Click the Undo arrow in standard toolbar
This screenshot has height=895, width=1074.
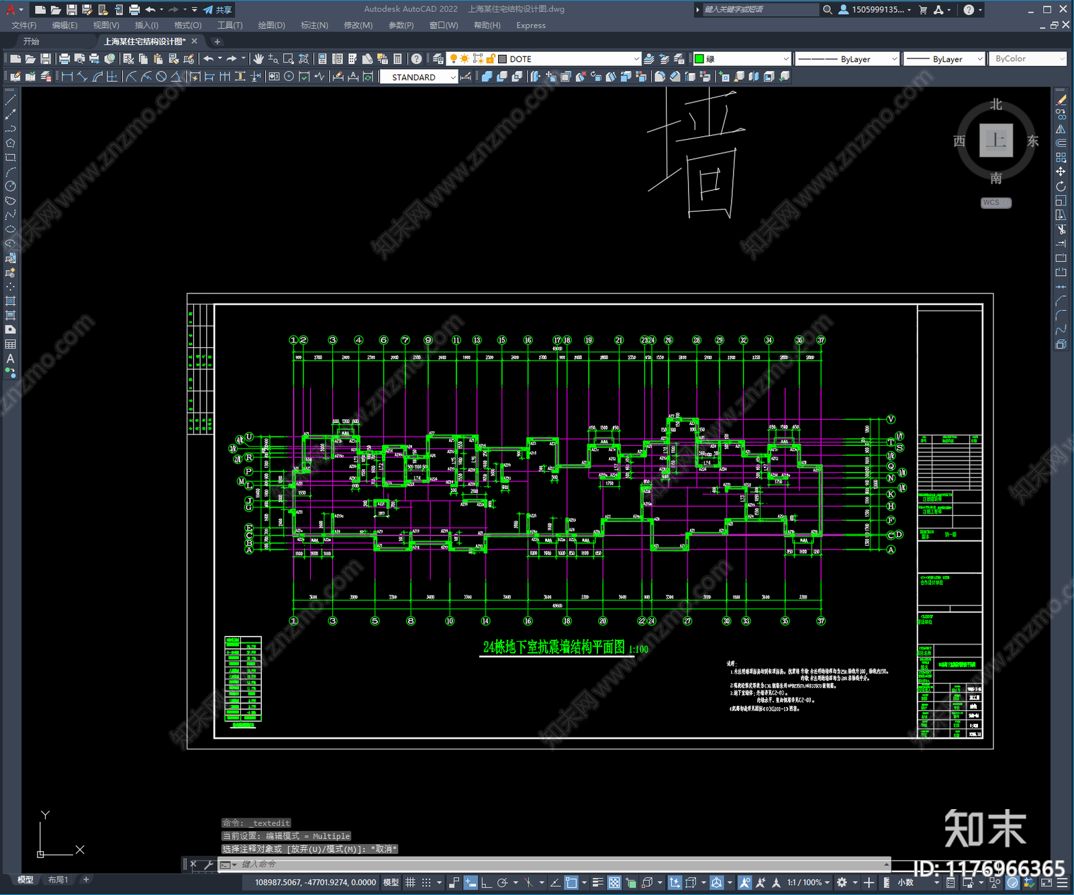pyautogui.click(x=209, y=59)
